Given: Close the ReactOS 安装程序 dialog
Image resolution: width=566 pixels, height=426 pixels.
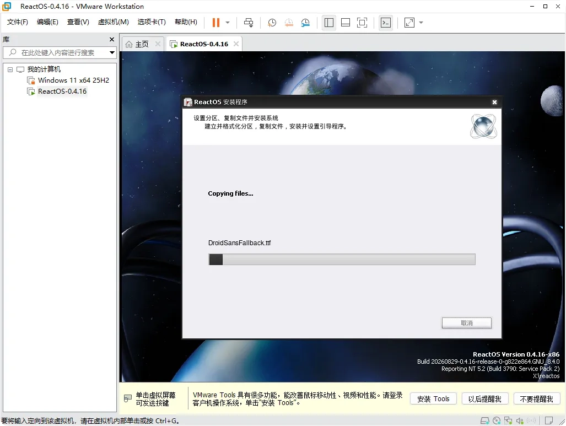Looking at the screenshot, I should [x=494, y=102].
